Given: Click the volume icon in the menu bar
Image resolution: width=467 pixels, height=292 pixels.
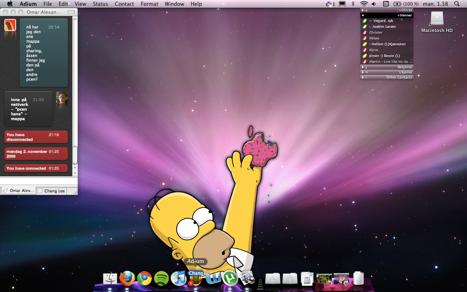Looking at the screenshot, I should point(374,4).
